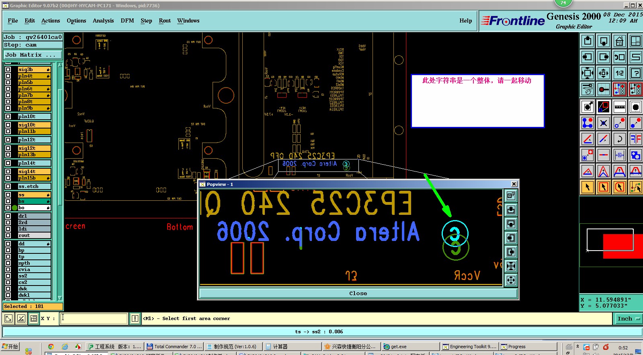Toggle the drl layer checkbox
The image size is (643, 355).
point(8,216)
